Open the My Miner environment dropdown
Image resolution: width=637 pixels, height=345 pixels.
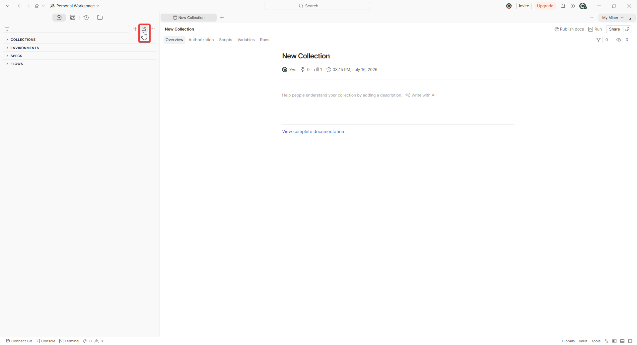coord(613,18)
